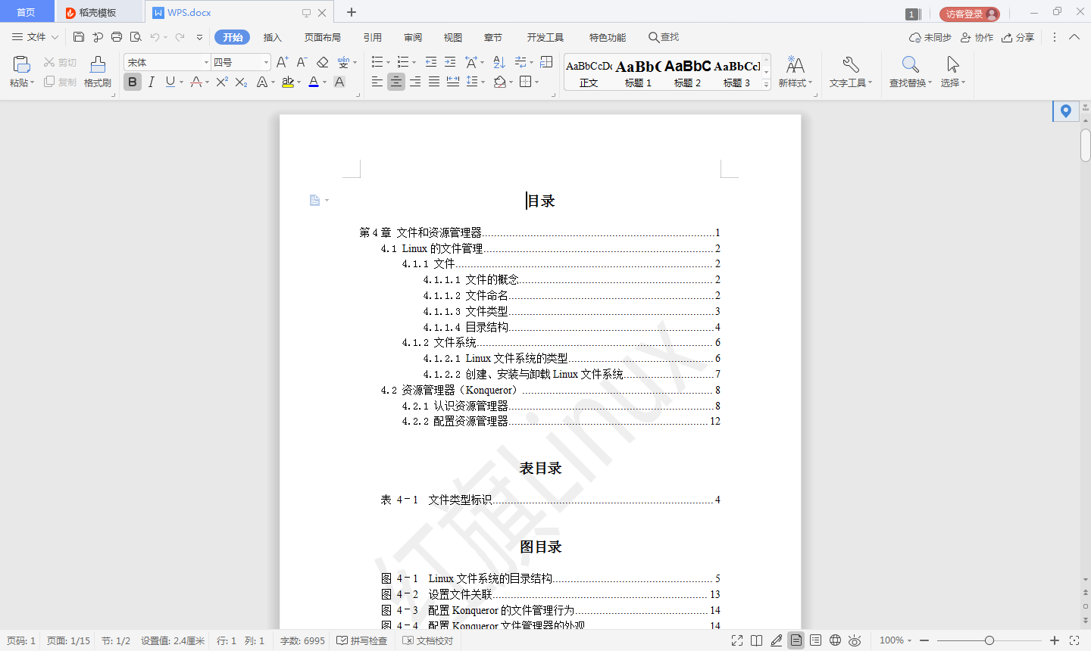
Task: Click the vertical scrollbar thumb
Action: 1086,145
